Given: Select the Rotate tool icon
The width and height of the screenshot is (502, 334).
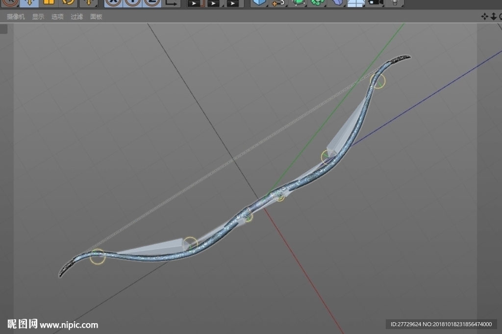Looking at the screenshot, I should coord(68,3).
